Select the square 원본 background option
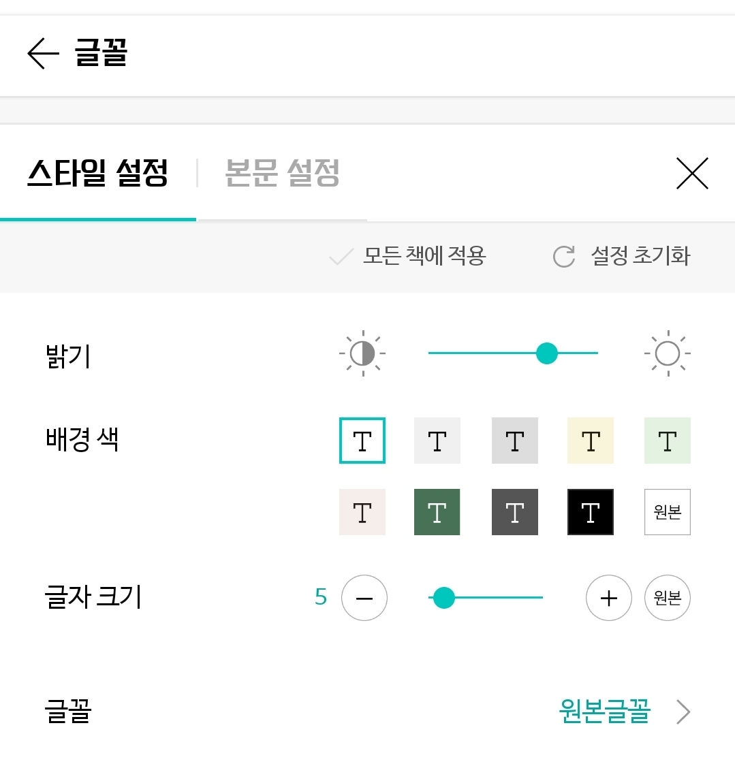Screen dimensions: 735x781 point(667,512)
